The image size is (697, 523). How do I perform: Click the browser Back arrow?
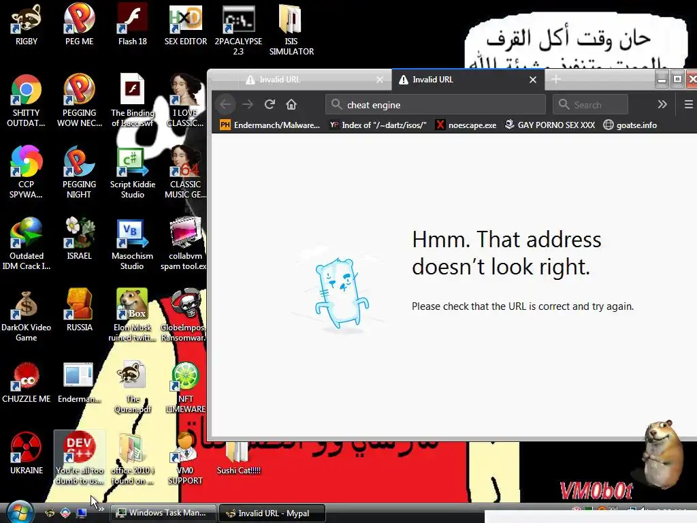(225, 104)
